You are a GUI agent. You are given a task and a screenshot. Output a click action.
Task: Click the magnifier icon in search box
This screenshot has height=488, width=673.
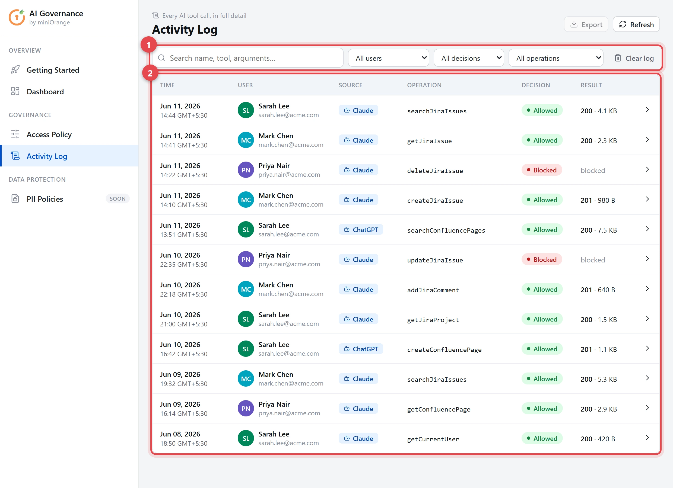(161, 58)
